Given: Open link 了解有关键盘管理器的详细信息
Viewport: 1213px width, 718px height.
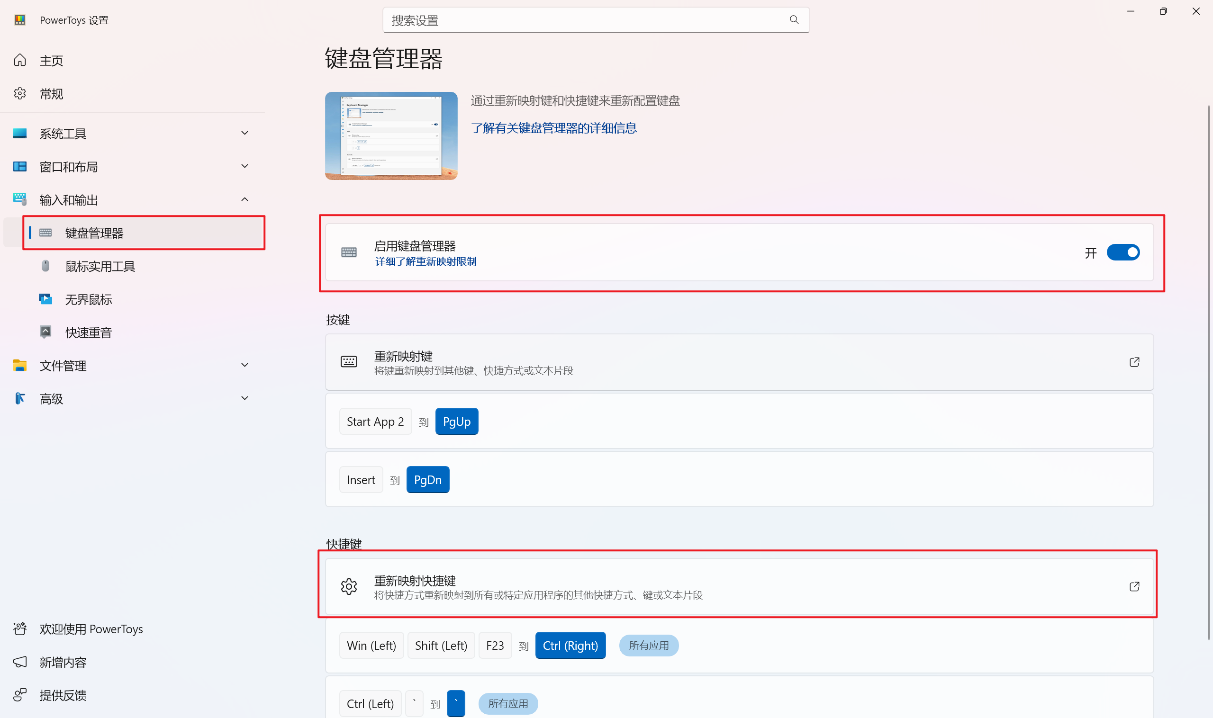Looking at the screenshot, I should pyautogui.click(x=554, y=128).
